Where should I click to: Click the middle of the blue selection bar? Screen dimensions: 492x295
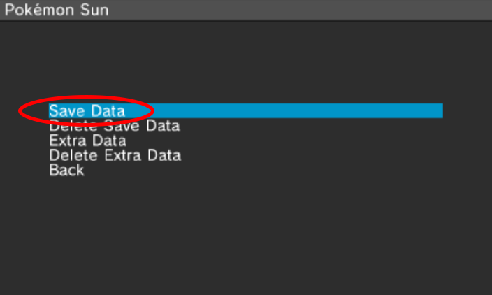click(245, 111)
